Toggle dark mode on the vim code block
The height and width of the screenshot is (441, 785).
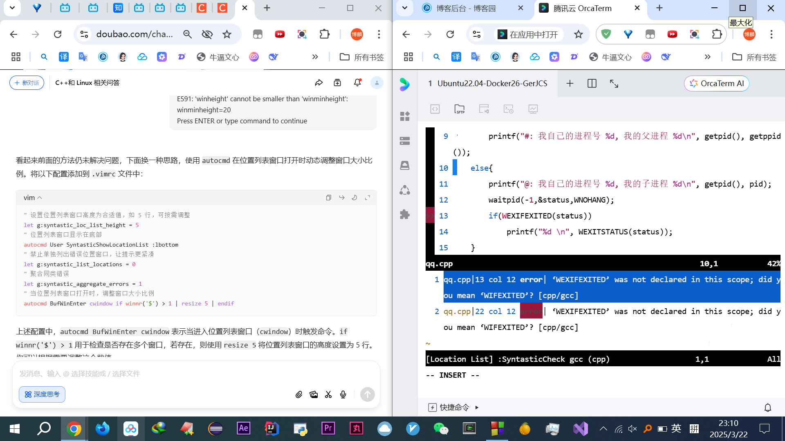coord(354,198)
